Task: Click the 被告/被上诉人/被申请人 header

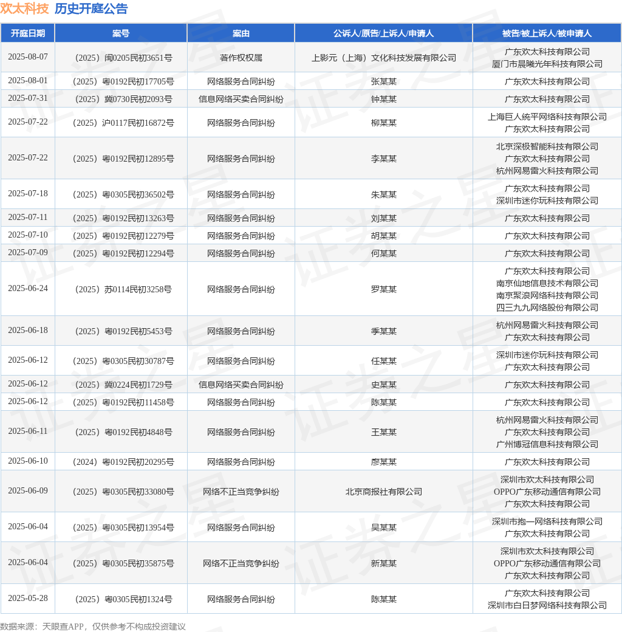Action: [x=547, y=33]
